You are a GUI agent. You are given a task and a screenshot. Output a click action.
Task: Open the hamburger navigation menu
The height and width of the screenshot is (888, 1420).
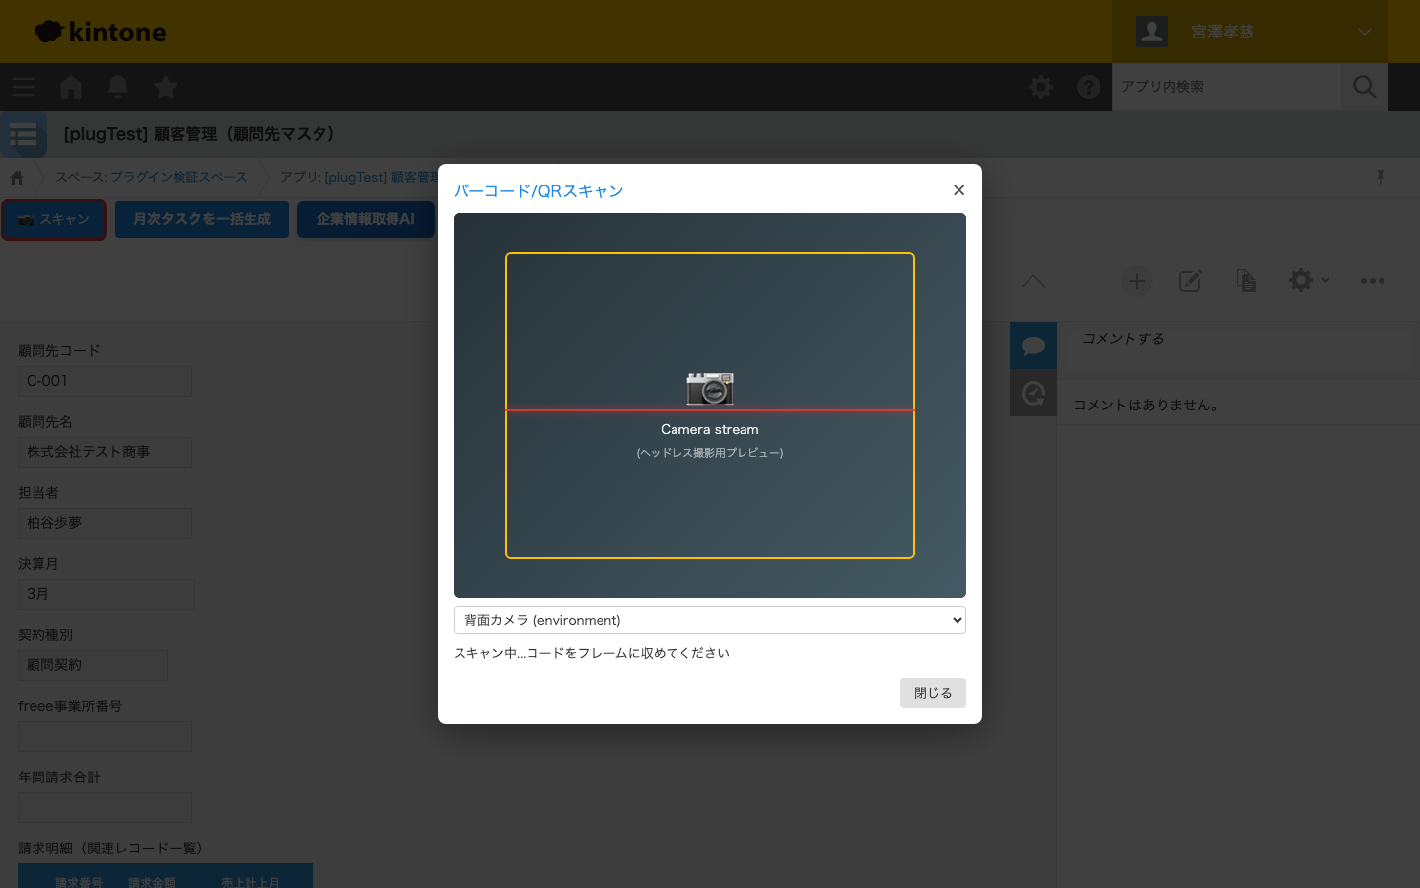24,87
